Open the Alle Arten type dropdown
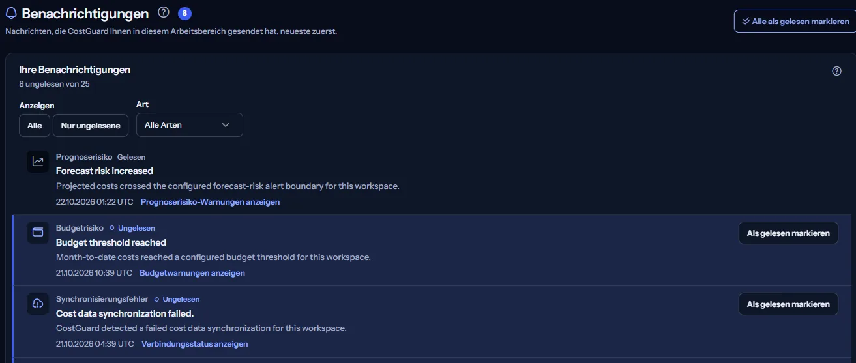 coord(190,125)
